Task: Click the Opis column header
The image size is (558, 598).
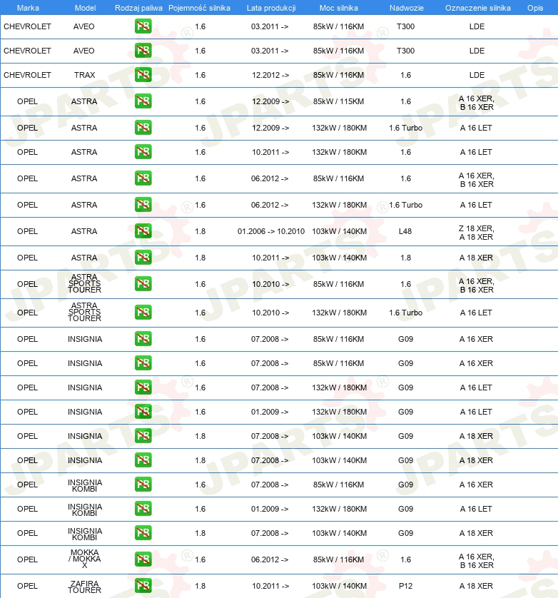Action: pos(535,8)
